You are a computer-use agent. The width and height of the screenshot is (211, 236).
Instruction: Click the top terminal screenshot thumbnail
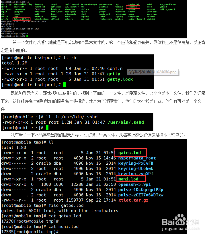[94, 19]
